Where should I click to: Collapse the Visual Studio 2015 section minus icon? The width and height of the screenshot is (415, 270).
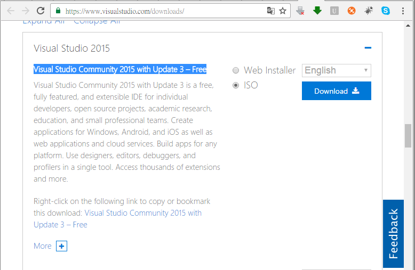click(368, 48)
